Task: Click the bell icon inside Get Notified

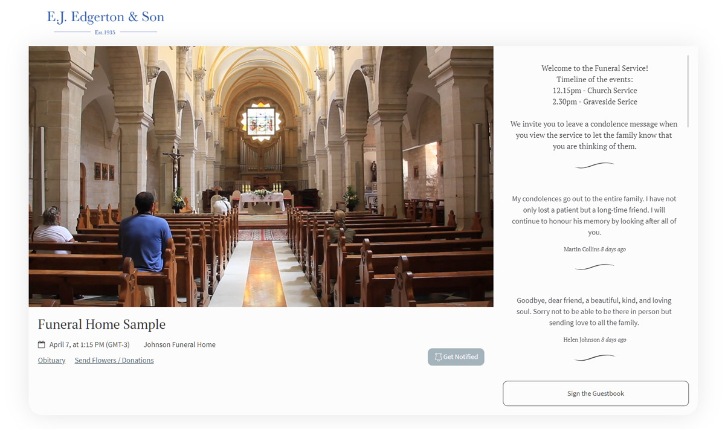Action: tap(437, 356)
